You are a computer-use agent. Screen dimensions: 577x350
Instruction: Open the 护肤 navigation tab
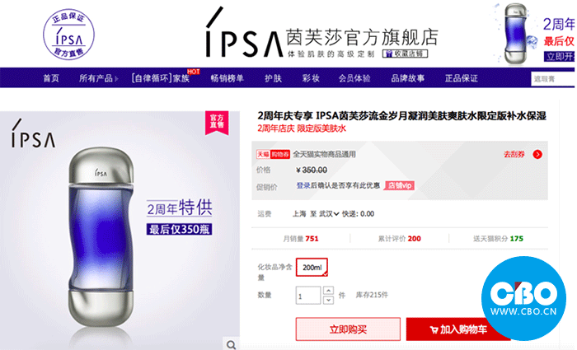pos(273,78)
